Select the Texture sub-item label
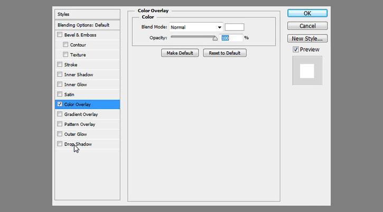This screenshot has width=383, height=212. tap(78, 55)
